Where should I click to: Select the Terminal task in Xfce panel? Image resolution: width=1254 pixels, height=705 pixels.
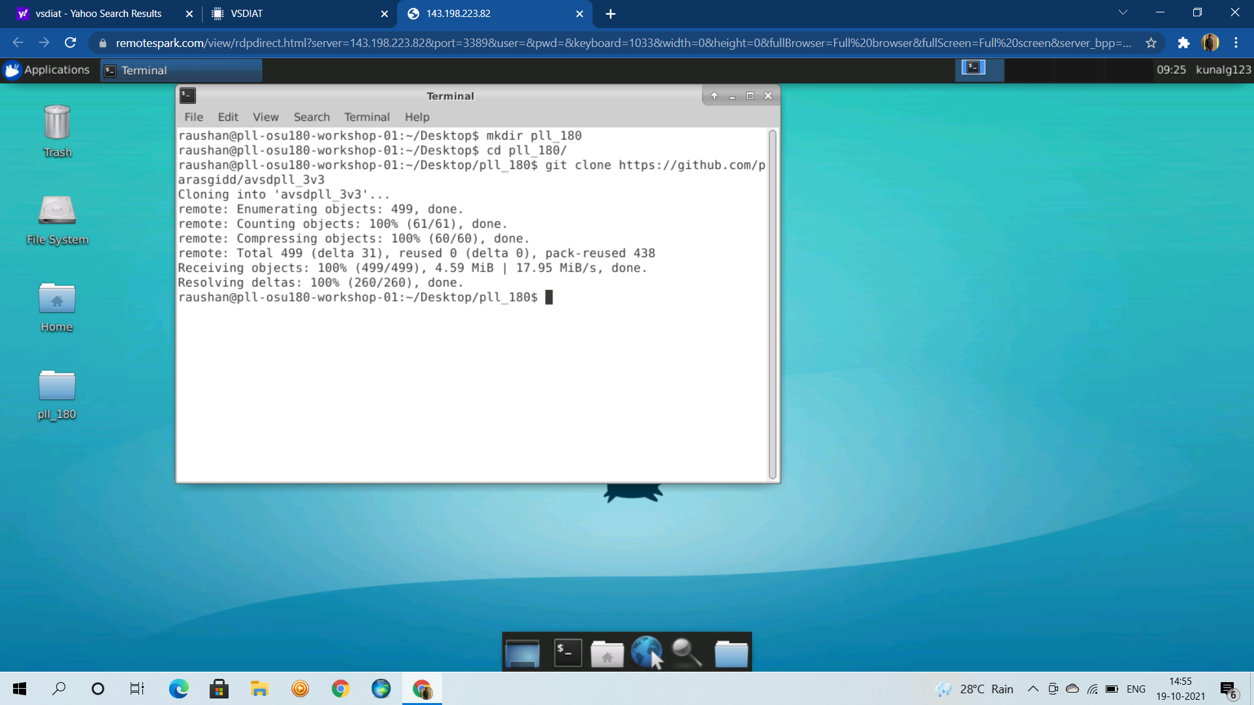coord(181,70)
